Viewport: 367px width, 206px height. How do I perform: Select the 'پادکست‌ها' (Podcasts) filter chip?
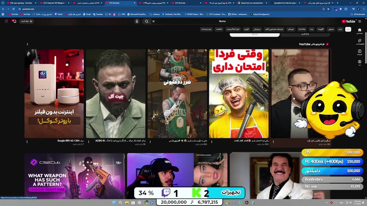pos(302,29)
